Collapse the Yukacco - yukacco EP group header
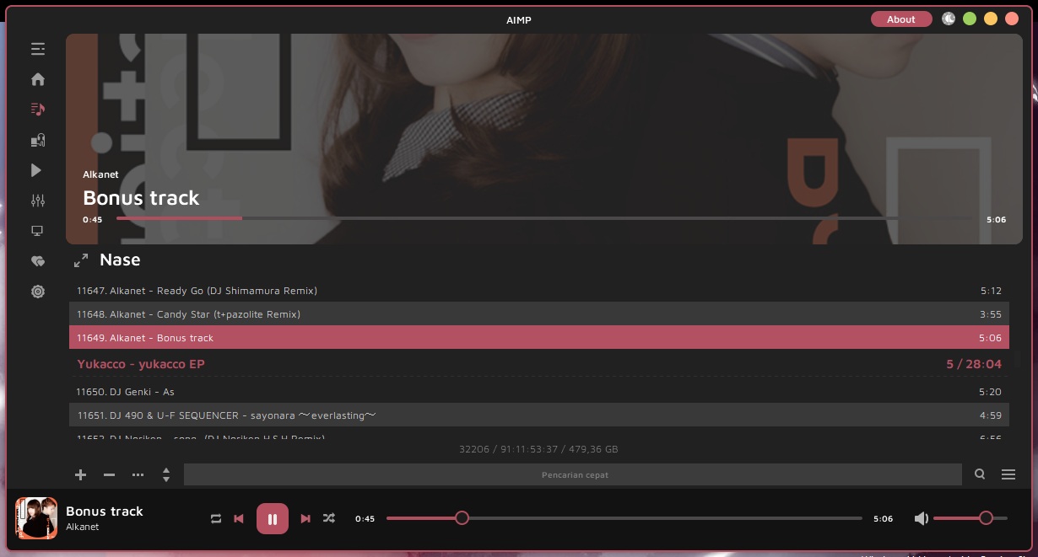This screenshot has width=1038, height=557. tap(539, 364)
